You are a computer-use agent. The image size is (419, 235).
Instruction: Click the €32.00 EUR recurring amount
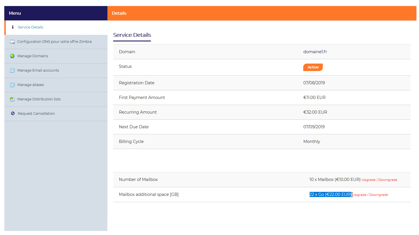click(315, 112)
